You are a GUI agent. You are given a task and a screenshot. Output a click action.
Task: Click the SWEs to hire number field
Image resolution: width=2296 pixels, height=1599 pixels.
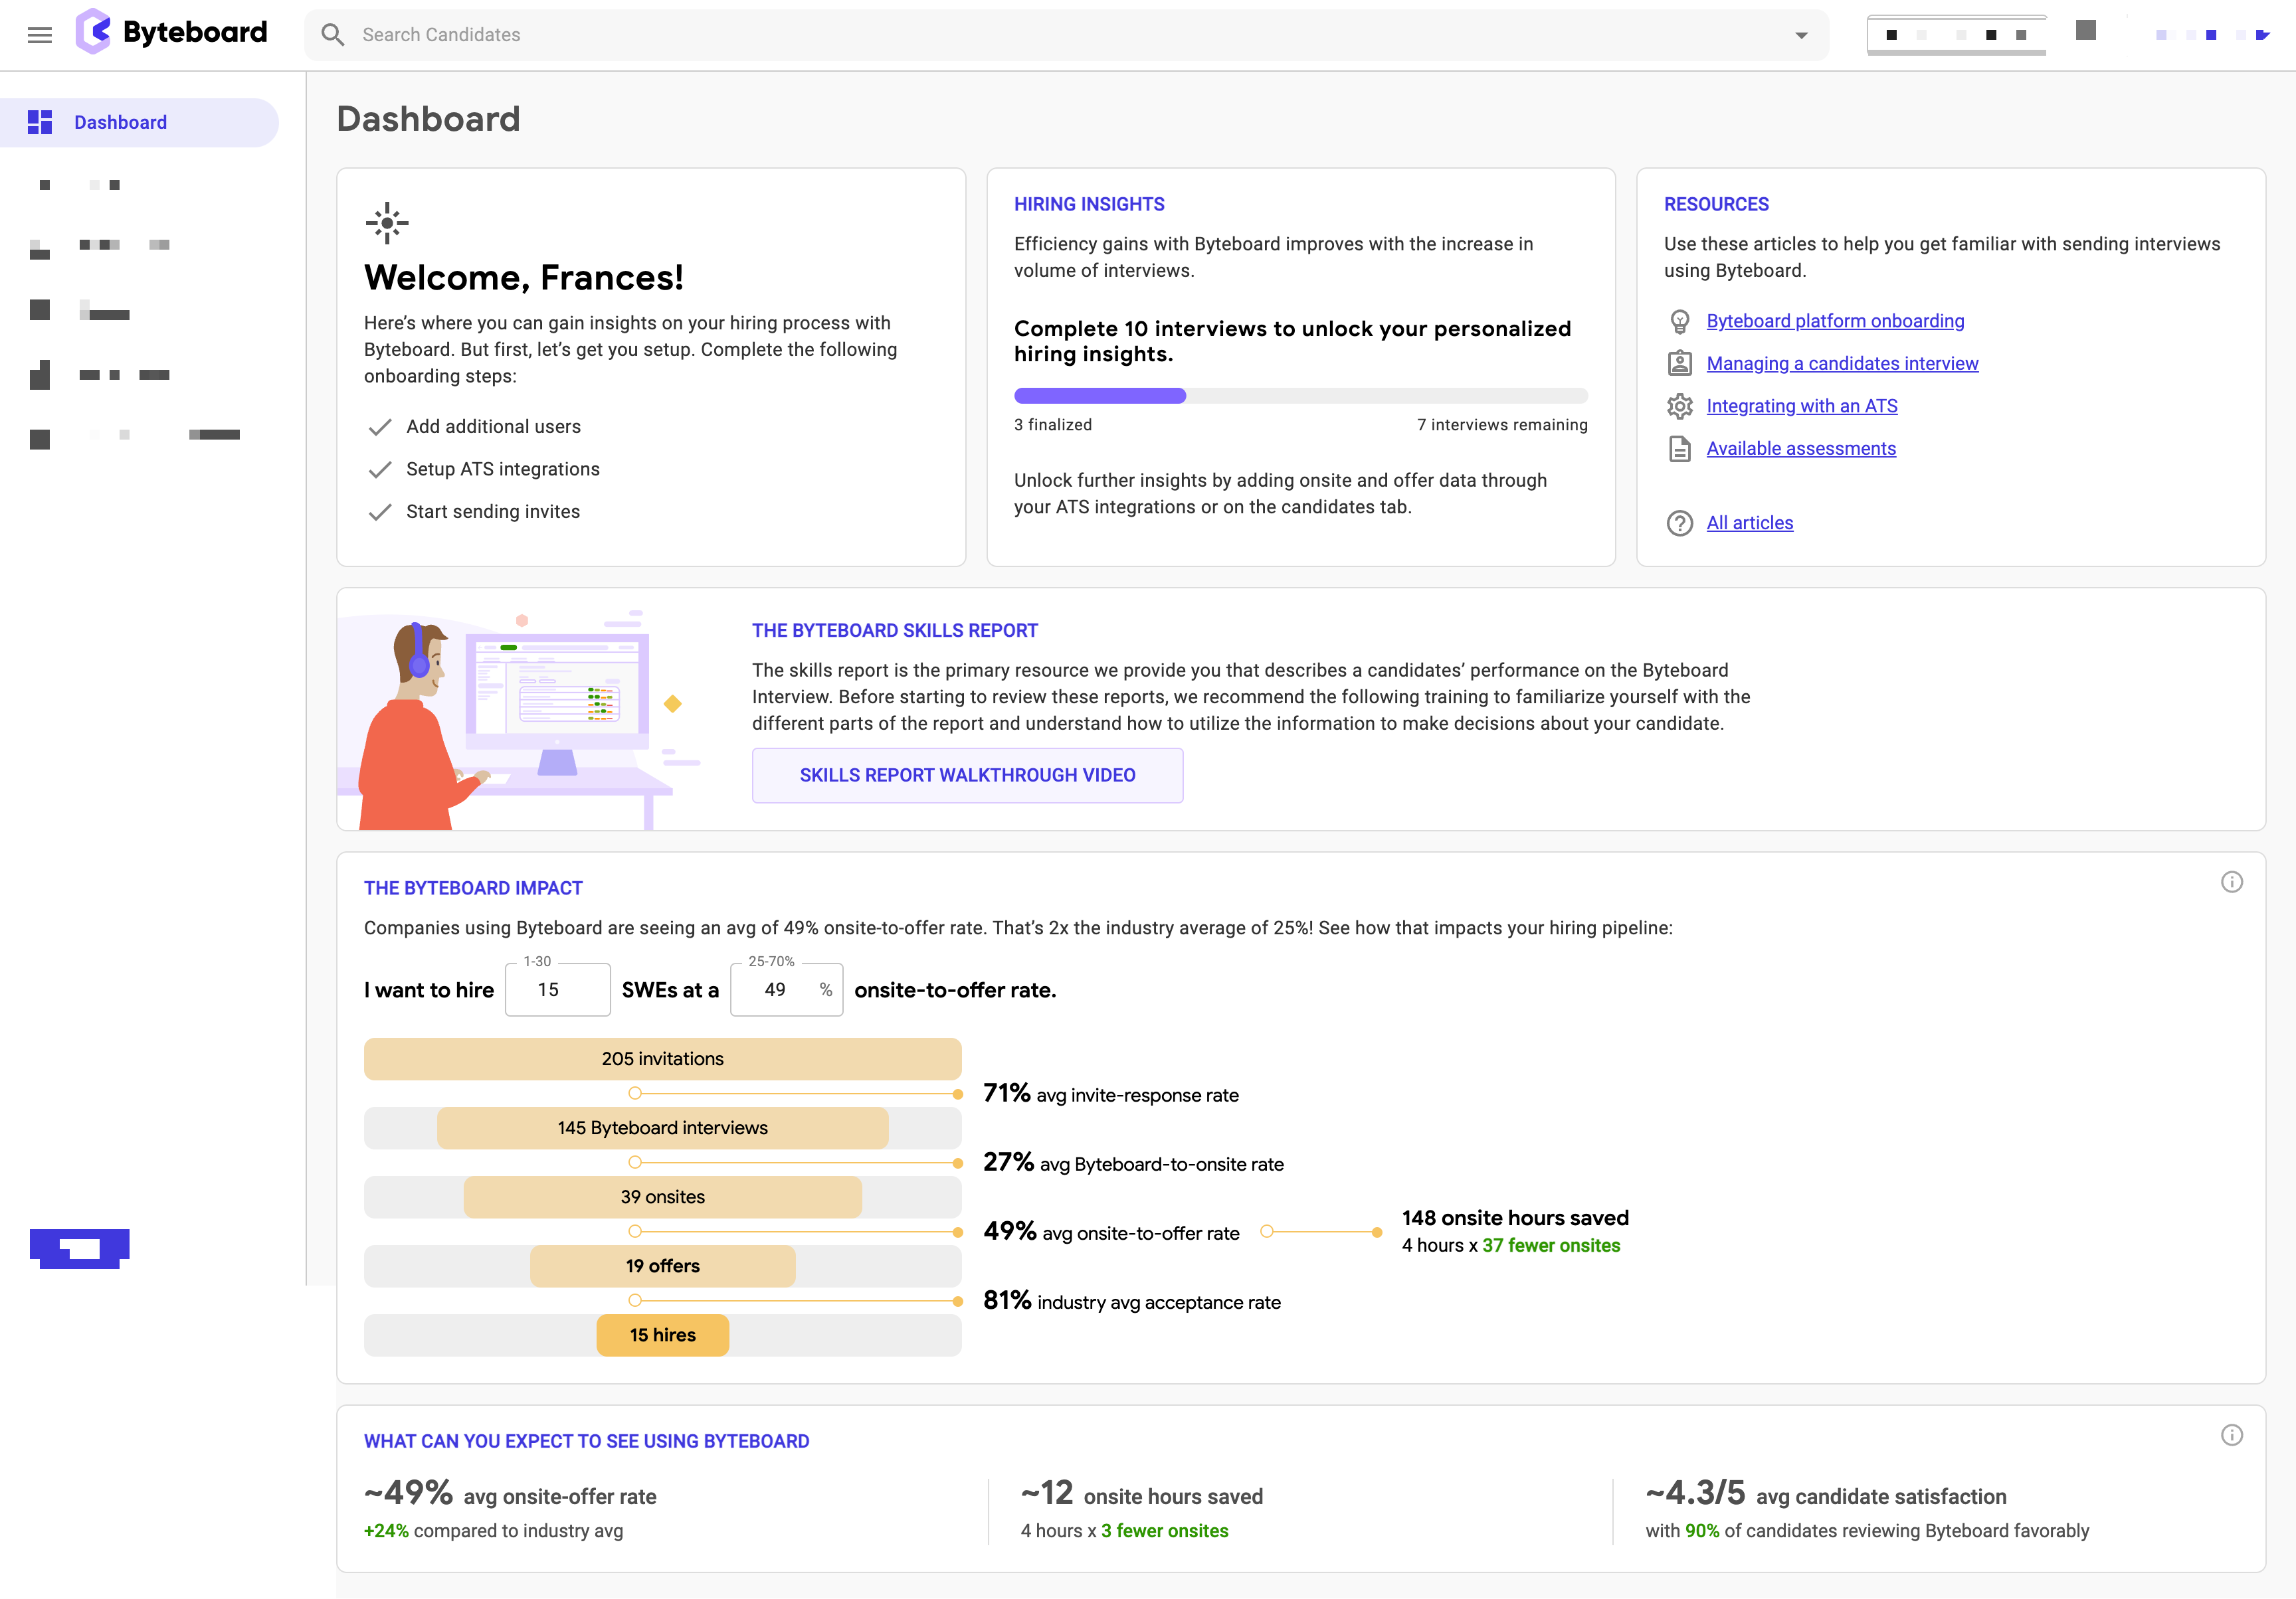coord(557,989)
